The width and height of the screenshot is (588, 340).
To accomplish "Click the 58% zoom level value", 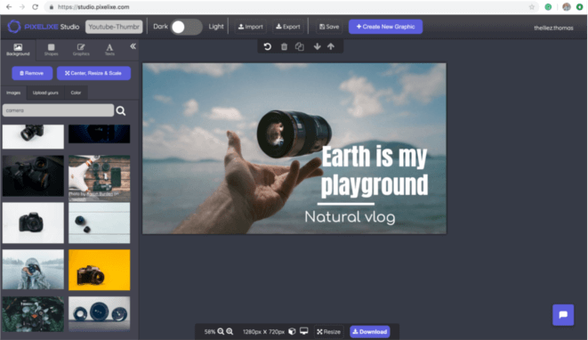I will [210, 332].
